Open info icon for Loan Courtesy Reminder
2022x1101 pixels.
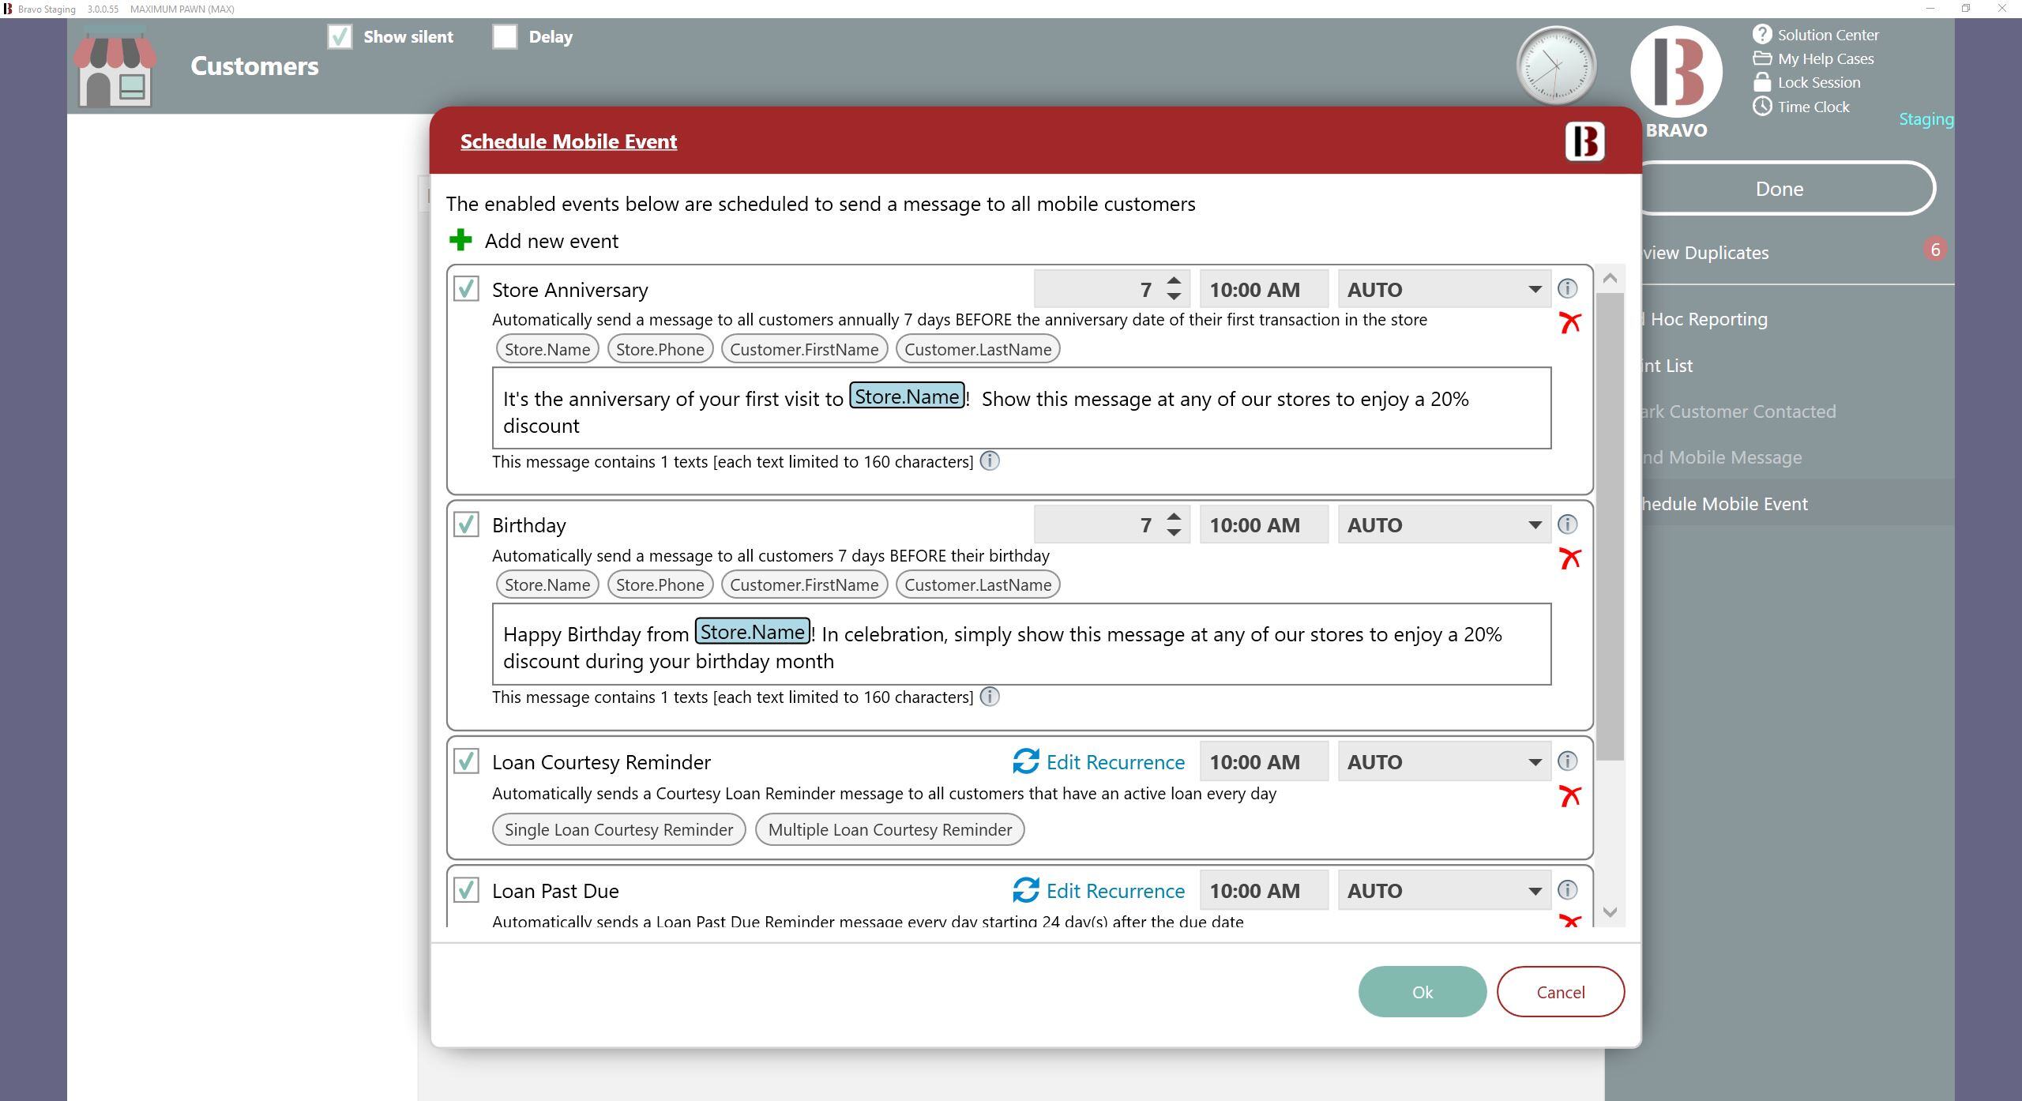click(1567, 761)
